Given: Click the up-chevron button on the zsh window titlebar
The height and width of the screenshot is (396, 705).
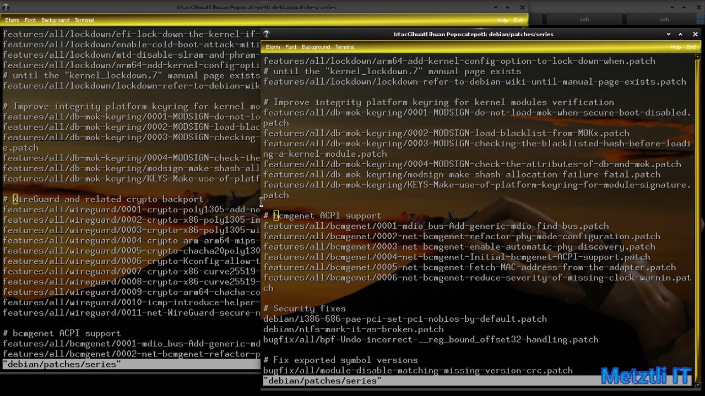Looking at the screenshot, I should click(685, 8).
